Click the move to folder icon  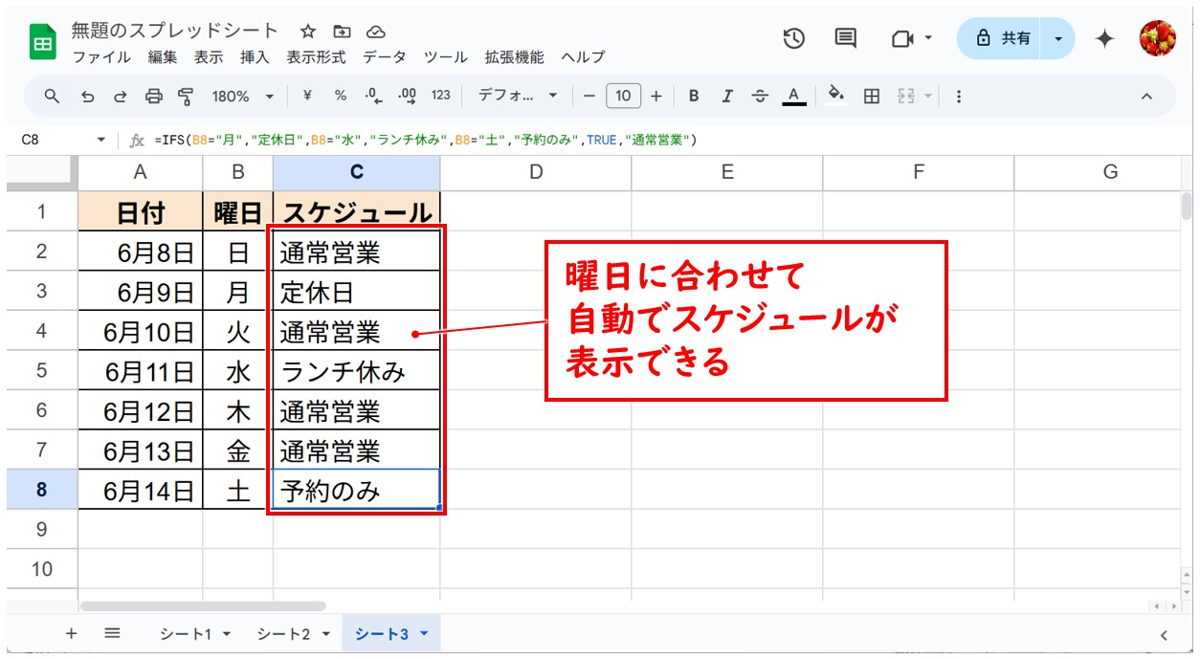click(x=342, y=32)
